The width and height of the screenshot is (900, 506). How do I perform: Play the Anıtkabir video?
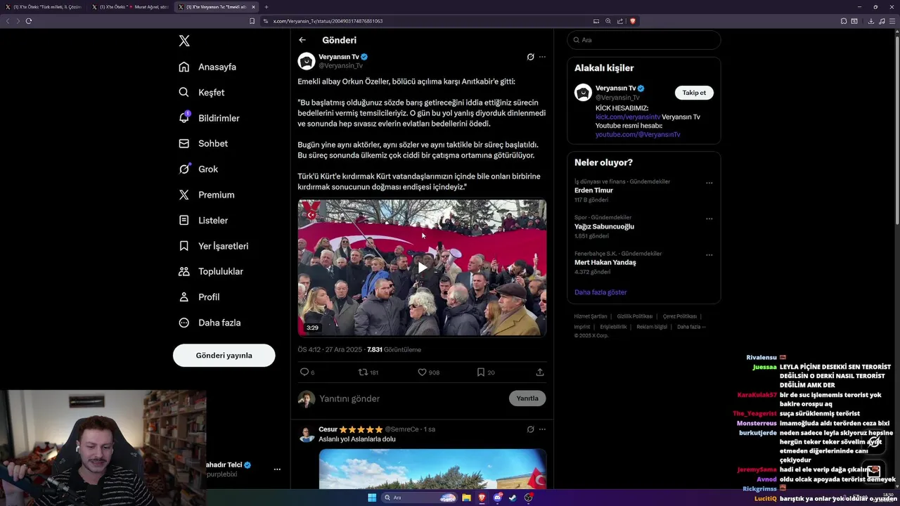[422, 267]
